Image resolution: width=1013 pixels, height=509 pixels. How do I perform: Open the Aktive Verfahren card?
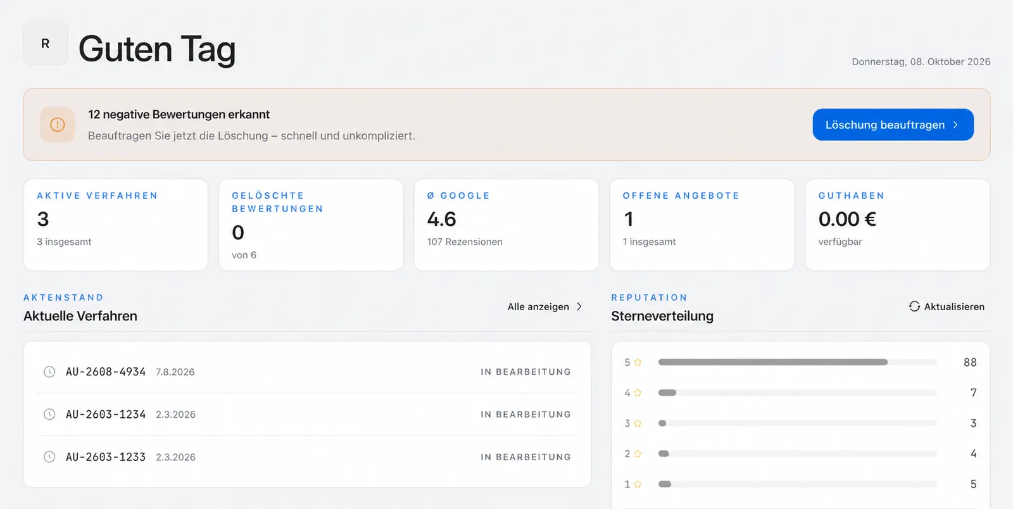[x=116, y=225]
